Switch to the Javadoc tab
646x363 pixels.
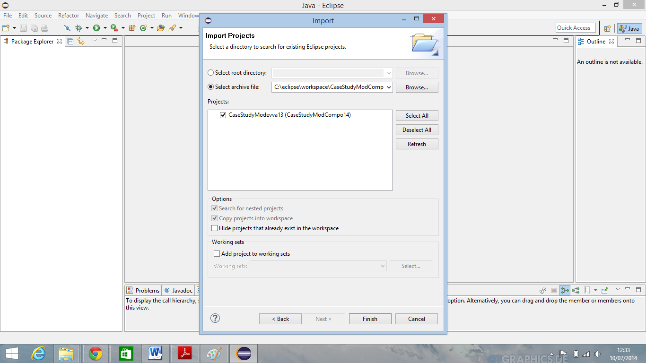(179, 290)
